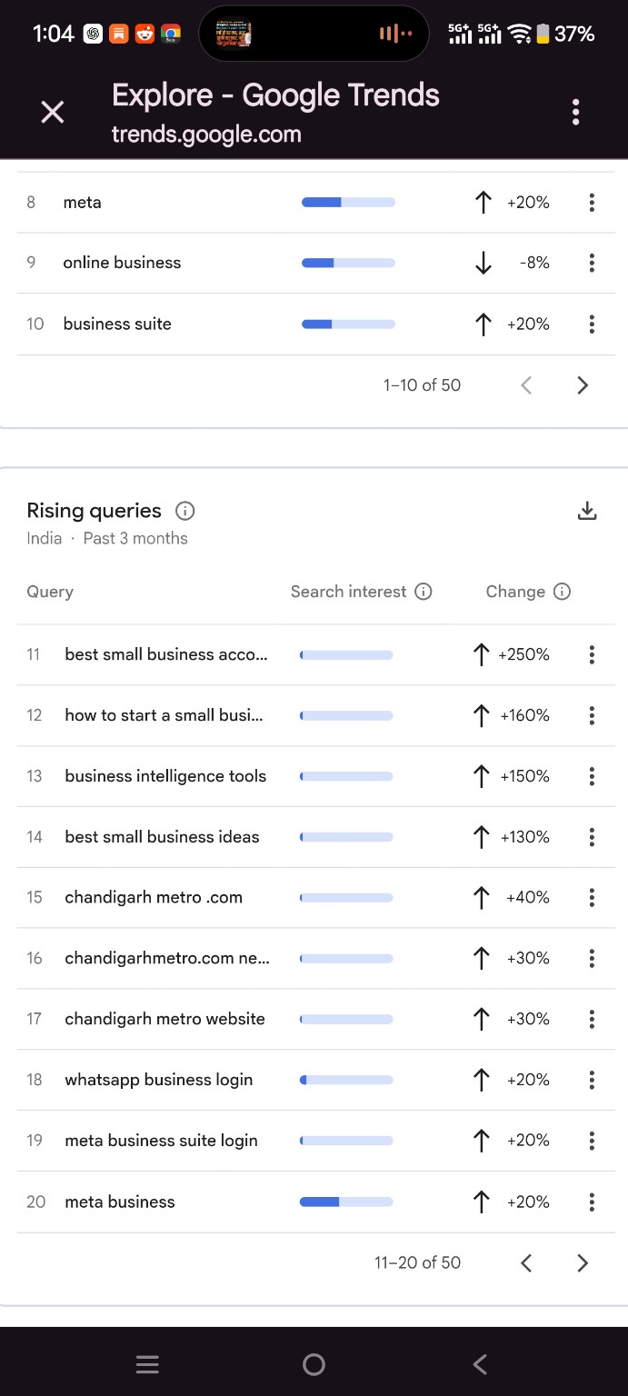Click search interest bar for online business

pyautogui.click(x=348, y=263)
